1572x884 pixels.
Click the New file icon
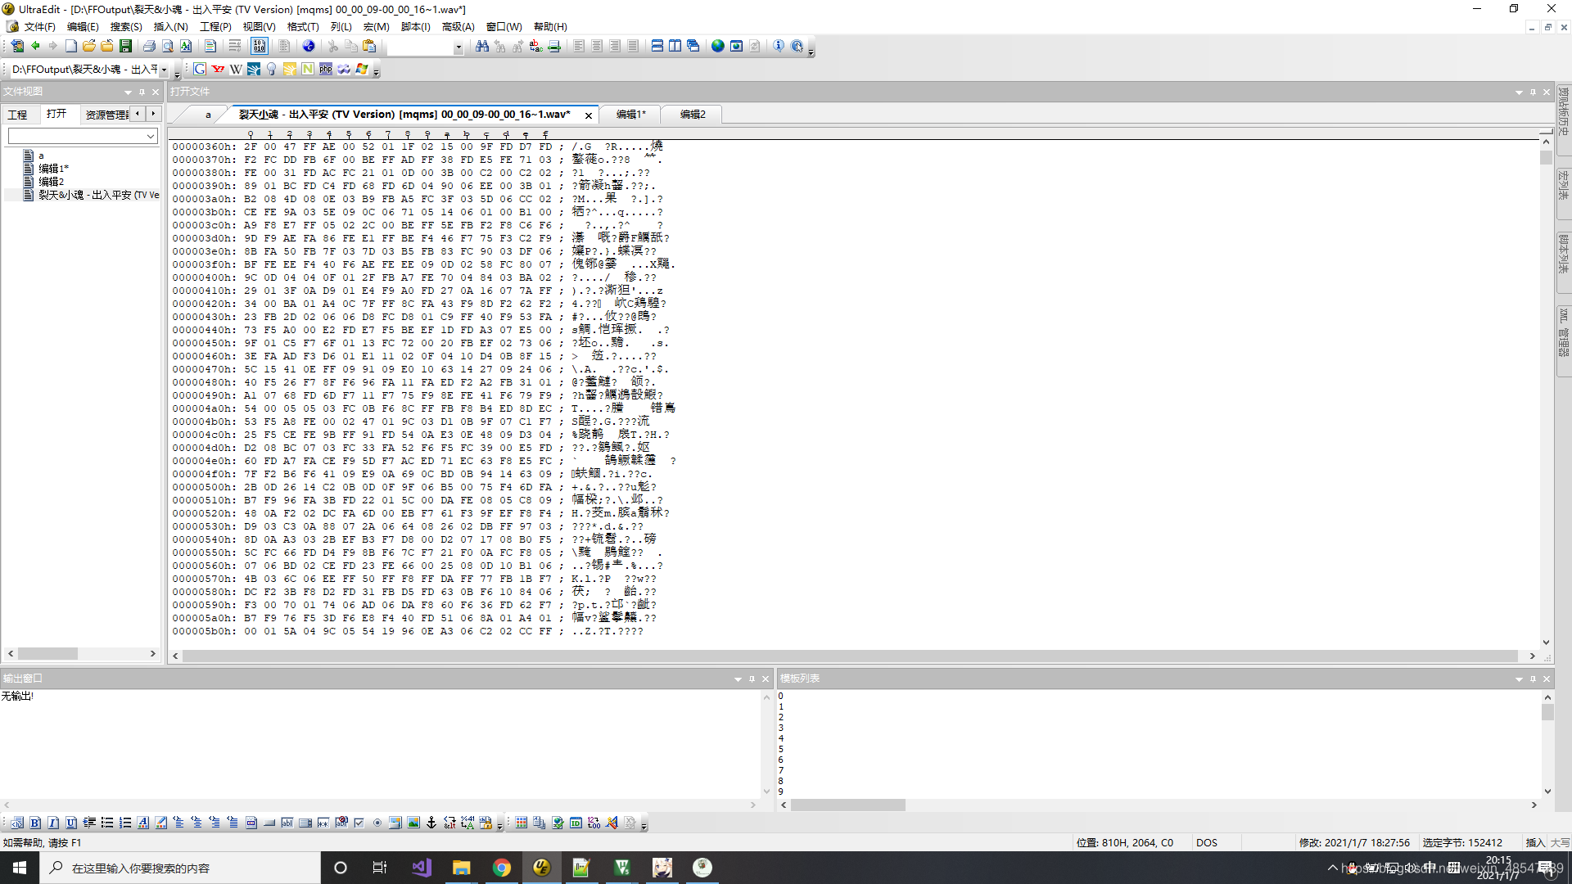71,46
